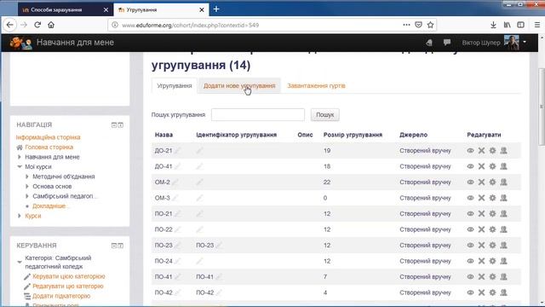The image size is (545, 307).
Task: Go to browser home page
Action: pos(51,25)
